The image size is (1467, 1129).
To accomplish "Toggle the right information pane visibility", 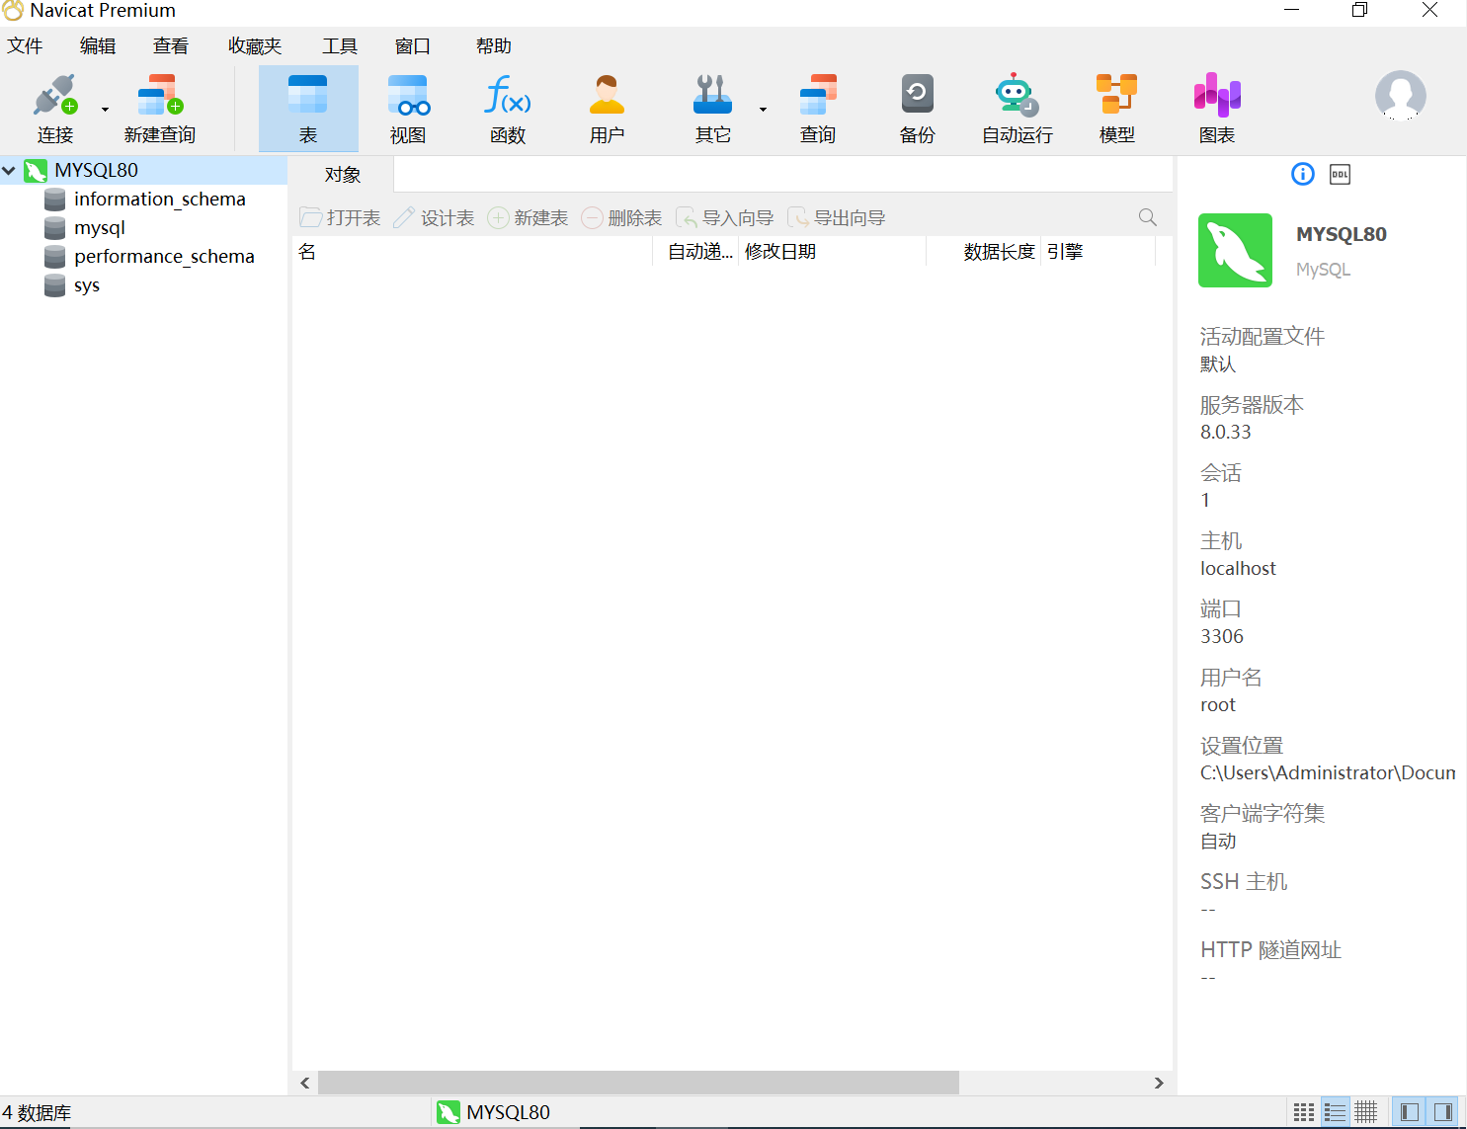I will [x=1442, y=1112].
